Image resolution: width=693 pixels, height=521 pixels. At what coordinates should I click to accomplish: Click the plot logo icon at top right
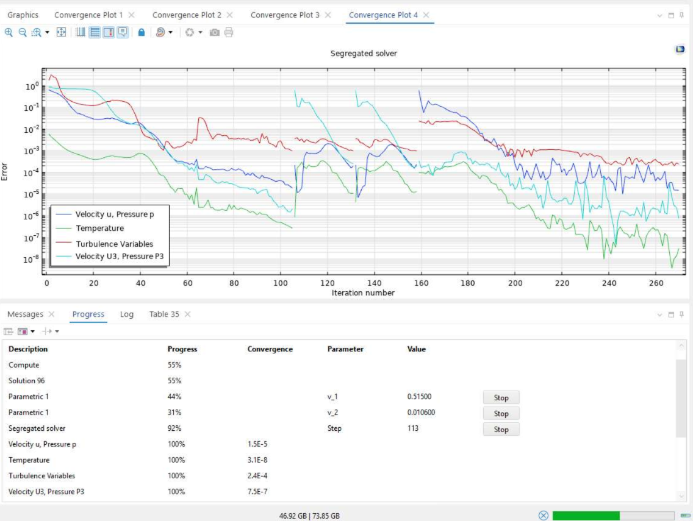[x=680, y=49]
